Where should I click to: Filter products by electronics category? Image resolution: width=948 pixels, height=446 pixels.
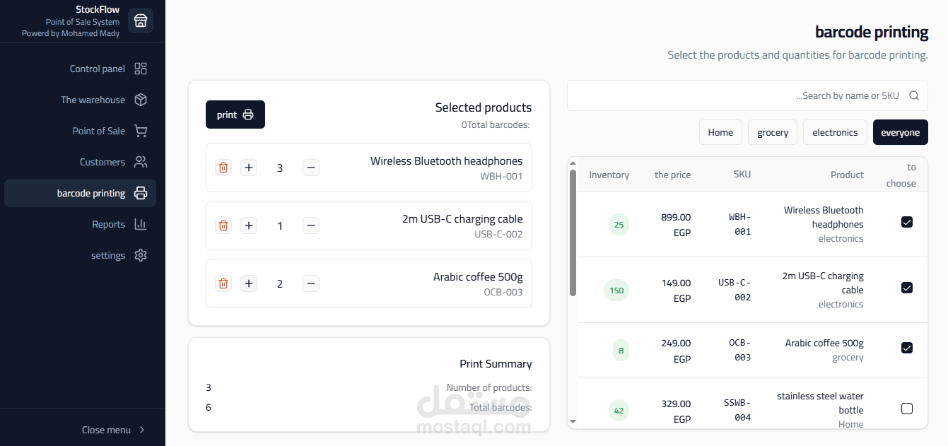(835, 132)
